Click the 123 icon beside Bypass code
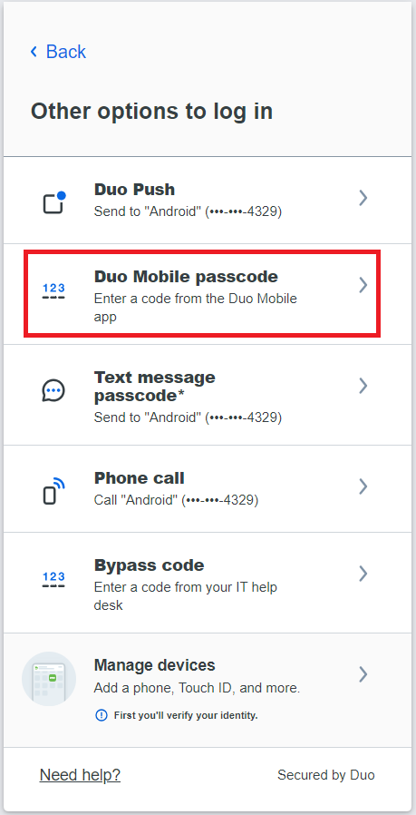416x815 pixels. click(54, 580)
